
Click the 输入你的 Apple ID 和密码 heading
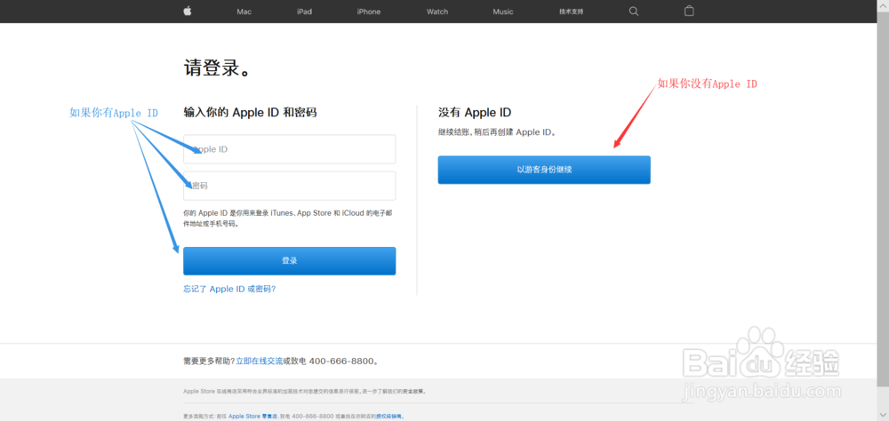coord(250,112)
